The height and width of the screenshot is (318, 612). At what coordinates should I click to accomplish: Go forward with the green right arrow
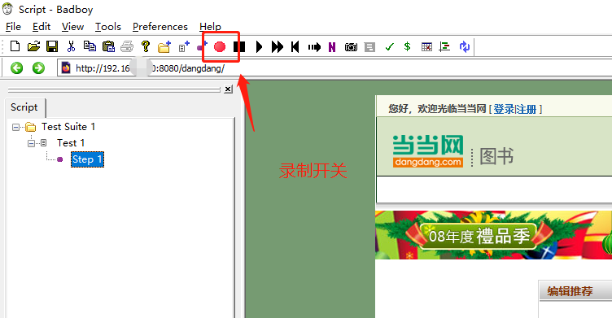38,68
